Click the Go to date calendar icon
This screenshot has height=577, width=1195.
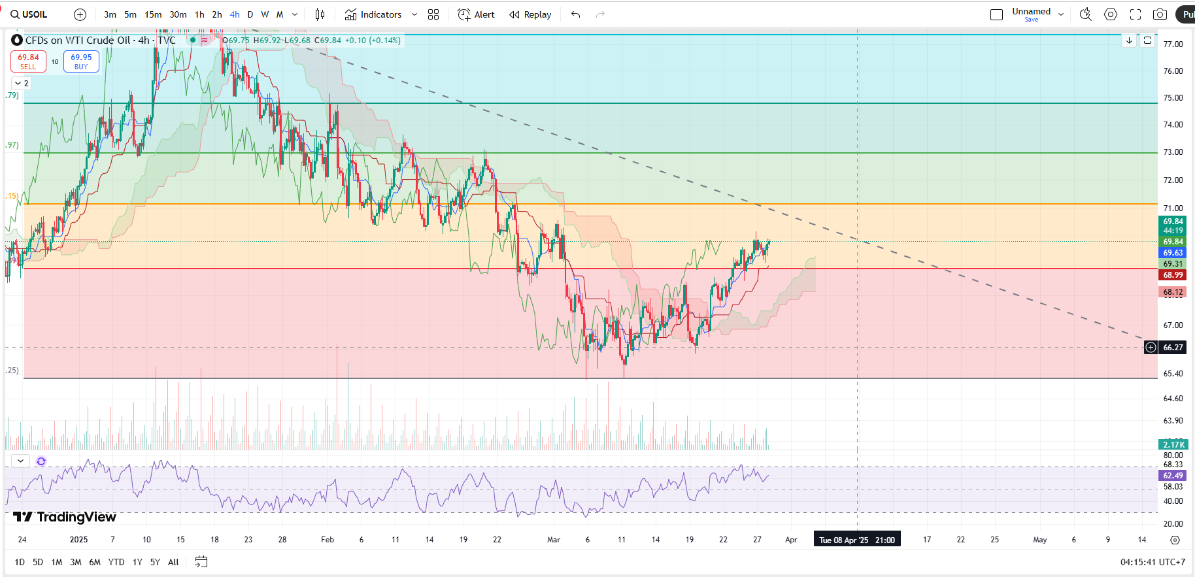click(201, 562)
